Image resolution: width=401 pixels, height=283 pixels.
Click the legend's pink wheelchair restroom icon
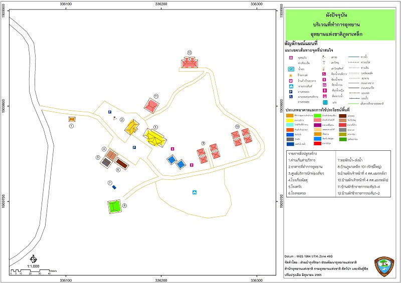click(x=324, y=74)
